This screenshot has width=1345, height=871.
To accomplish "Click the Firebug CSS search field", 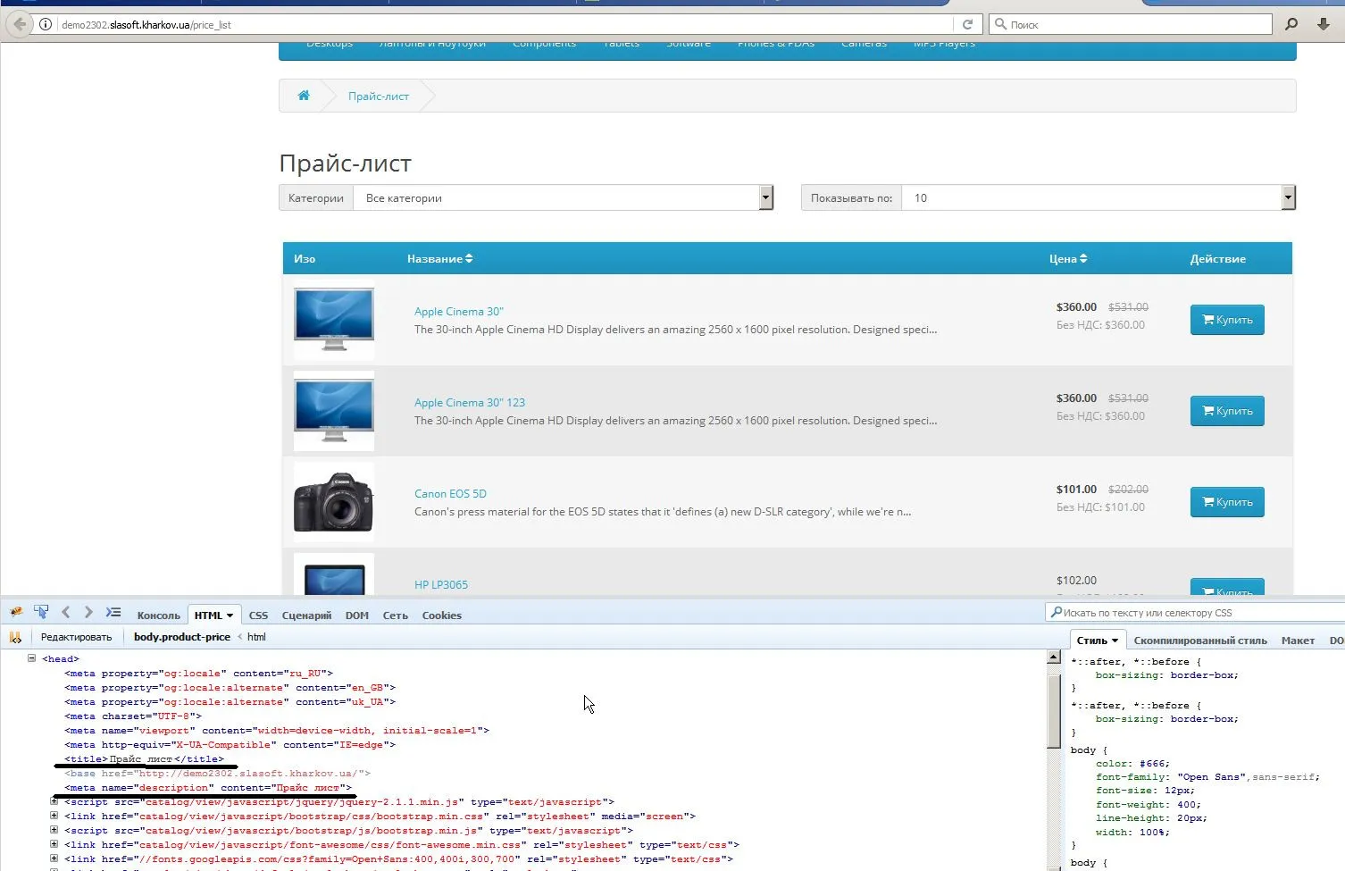I will click(x=1197, y=613).
